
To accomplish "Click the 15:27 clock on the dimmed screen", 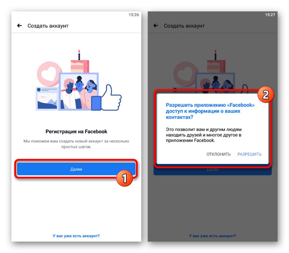I will tap(270, 15).
